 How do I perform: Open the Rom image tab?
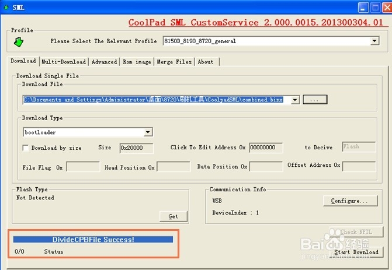click(x=137, y=62)
